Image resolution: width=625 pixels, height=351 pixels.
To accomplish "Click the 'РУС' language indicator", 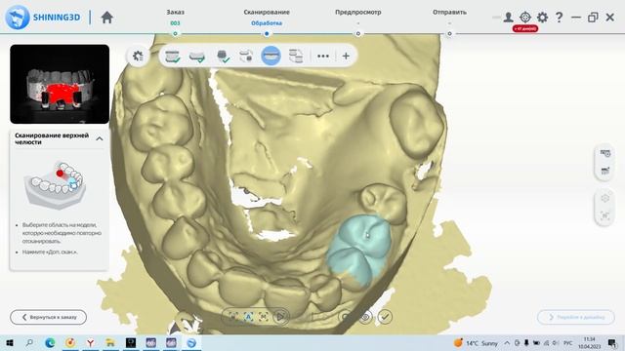I will coord(568,342).
